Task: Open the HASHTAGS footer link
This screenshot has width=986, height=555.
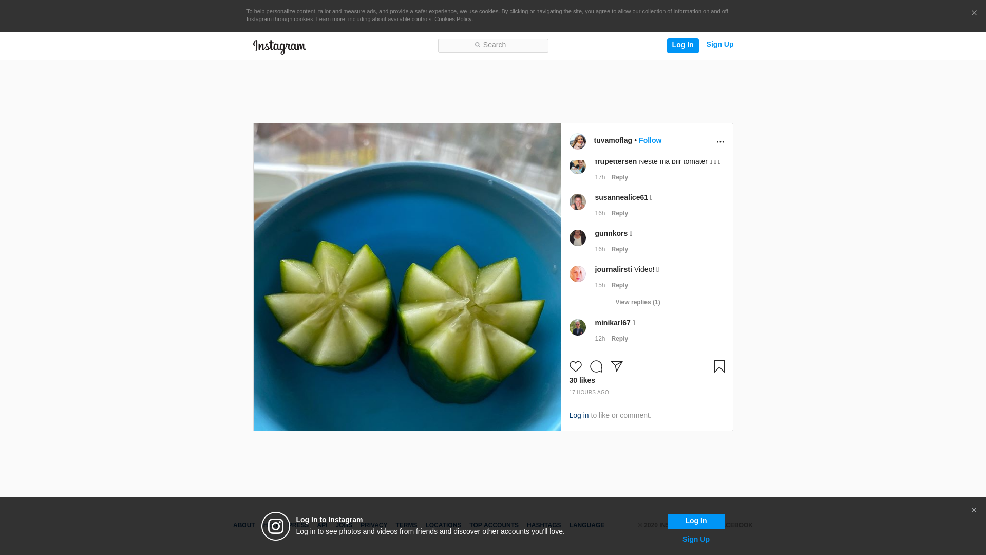Action: (543, 525)
